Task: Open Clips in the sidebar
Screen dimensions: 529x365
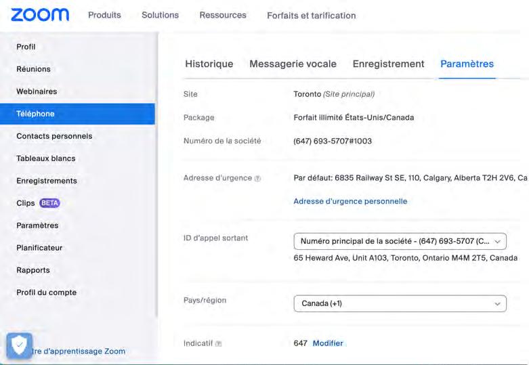Action: tap(26, 203)
